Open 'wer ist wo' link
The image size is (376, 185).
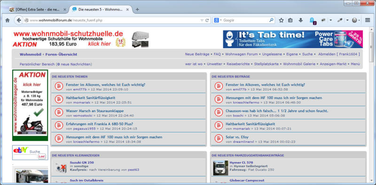pos(194,64)
